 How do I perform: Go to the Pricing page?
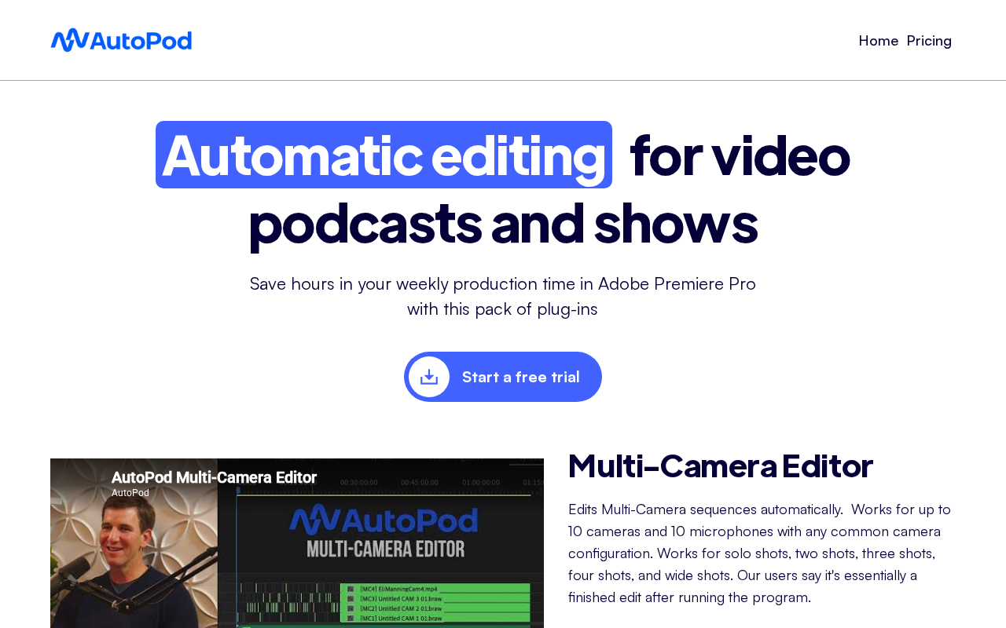tap(929, 40)
